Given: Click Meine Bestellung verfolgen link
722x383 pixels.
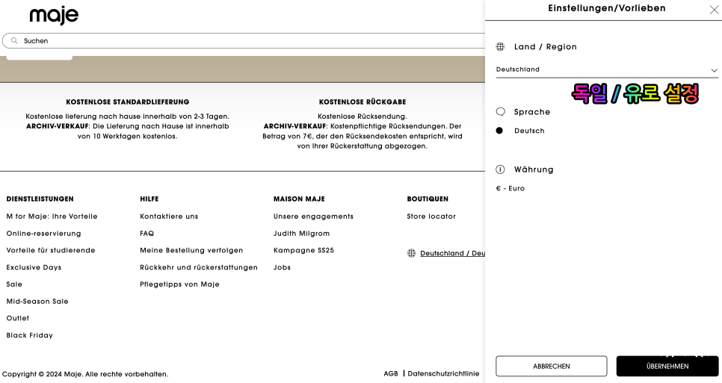Looking at the screenshot, I should coord(191,251).
